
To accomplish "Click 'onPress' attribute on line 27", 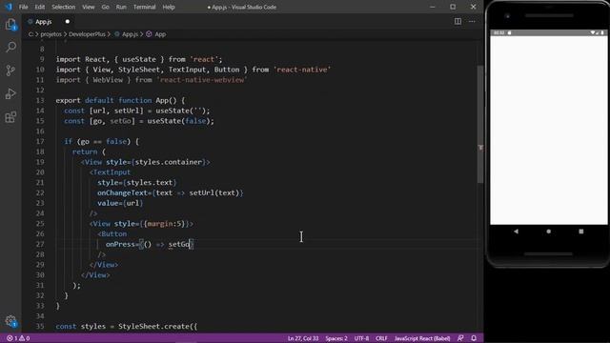I will pyautogui.click(x=120, y=244).
